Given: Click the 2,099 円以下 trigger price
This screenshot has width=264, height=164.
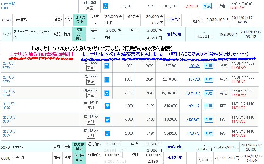Looking at the screenshot, I should 115,150.
